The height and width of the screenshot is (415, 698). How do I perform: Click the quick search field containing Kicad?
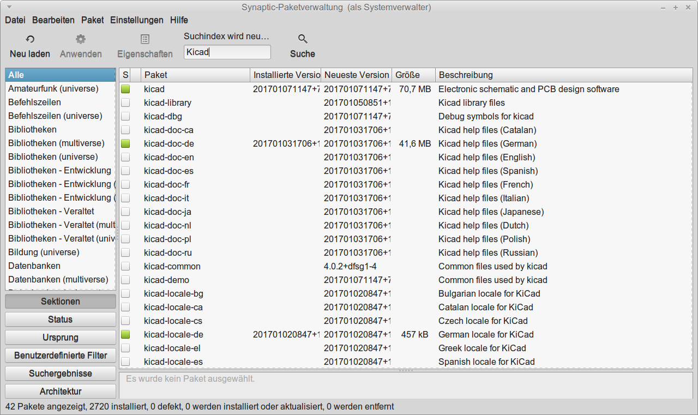coord(227,52)
